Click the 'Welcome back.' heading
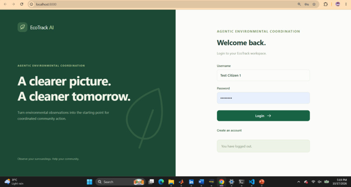 pos(241,43)
